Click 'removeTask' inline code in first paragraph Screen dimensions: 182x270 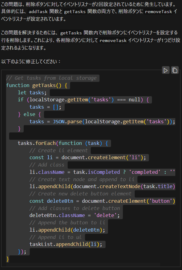(158, 12)
